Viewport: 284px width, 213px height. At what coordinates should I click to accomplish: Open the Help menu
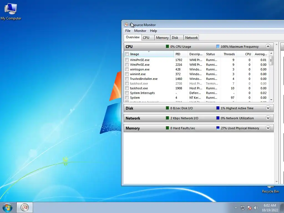153,31
